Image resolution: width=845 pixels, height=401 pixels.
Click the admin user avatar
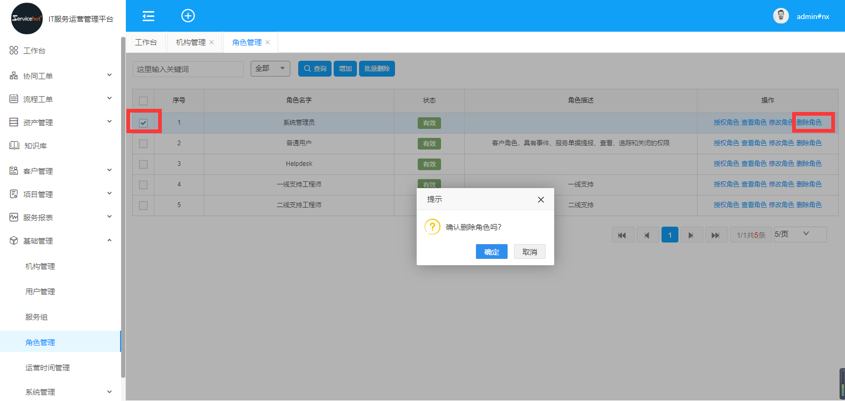click(x=780, y=16)
